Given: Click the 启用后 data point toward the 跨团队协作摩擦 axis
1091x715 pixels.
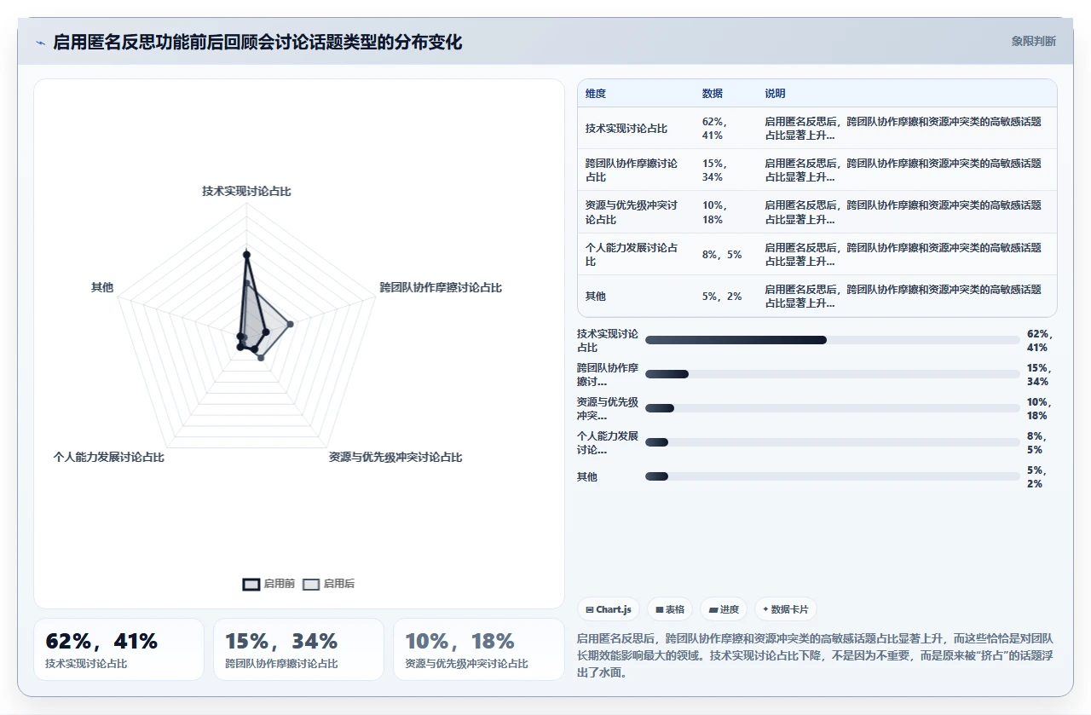Looking at the screenshot, I should [290, 324].
